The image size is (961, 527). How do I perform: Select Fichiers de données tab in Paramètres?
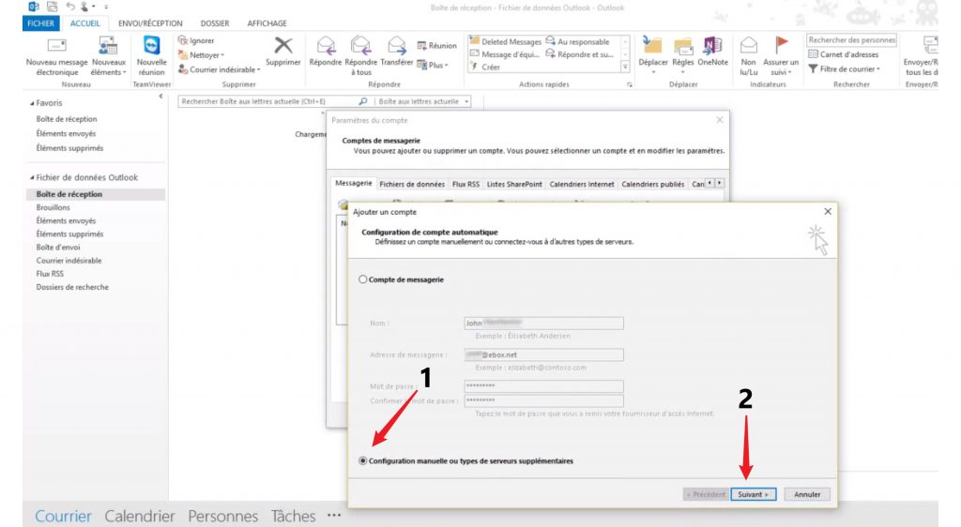pos(412,184)
